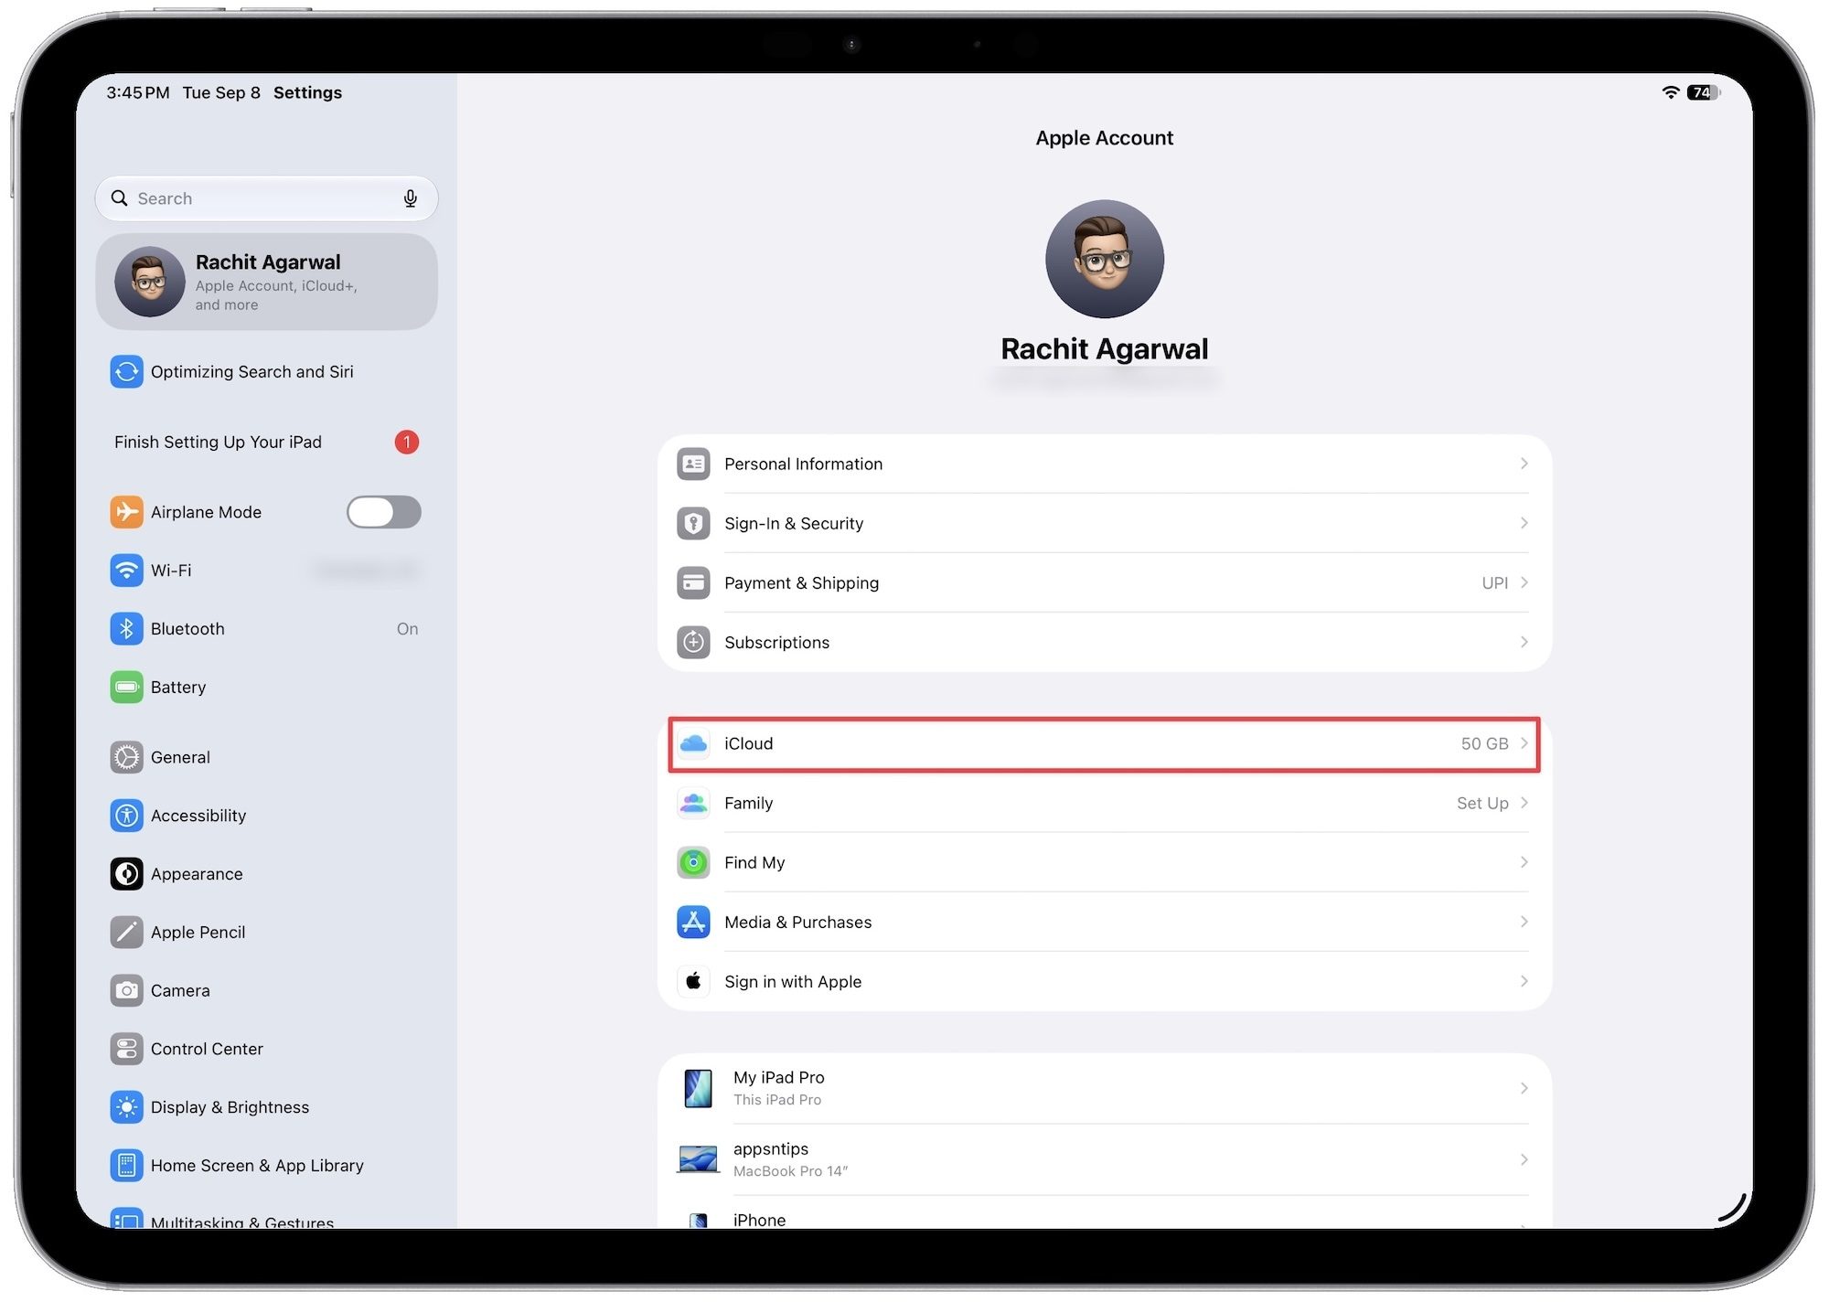Open Wi-Fi settings icon
This screenshot has height=1302, width=1829.
[126, 571]
